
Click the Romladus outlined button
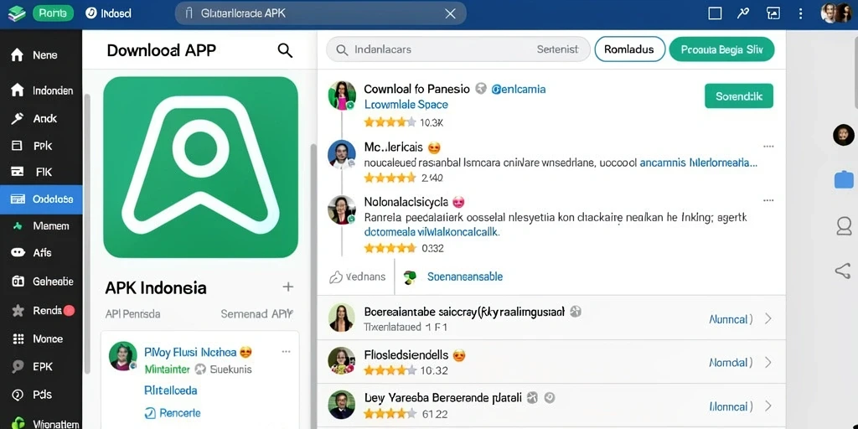[x=629, y=49]
